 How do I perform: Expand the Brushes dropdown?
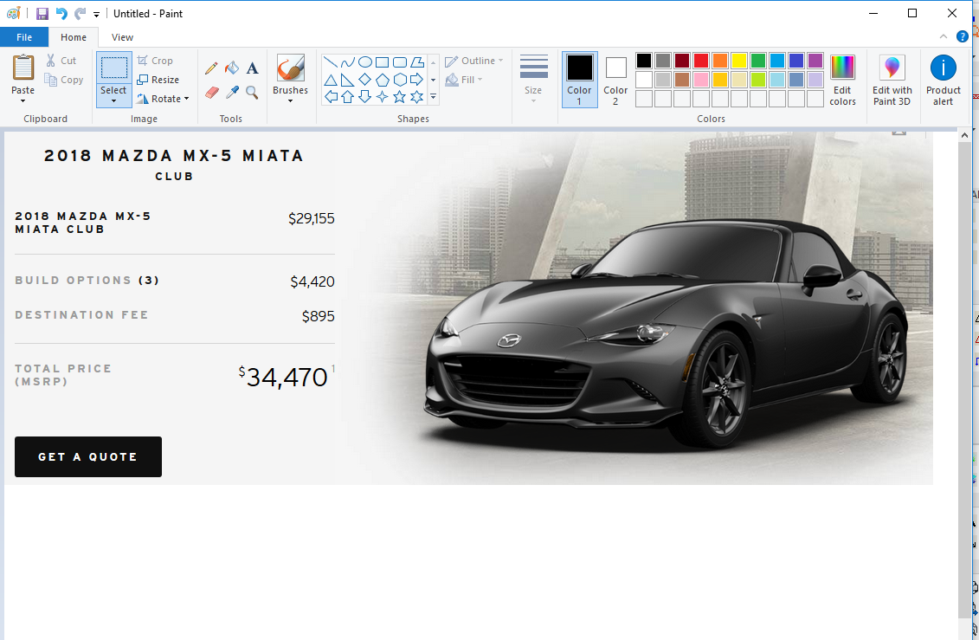290,100
